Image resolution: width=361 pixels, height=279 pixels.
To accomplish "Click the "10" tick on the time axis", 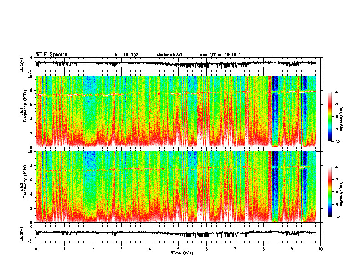I will point(320,249).
